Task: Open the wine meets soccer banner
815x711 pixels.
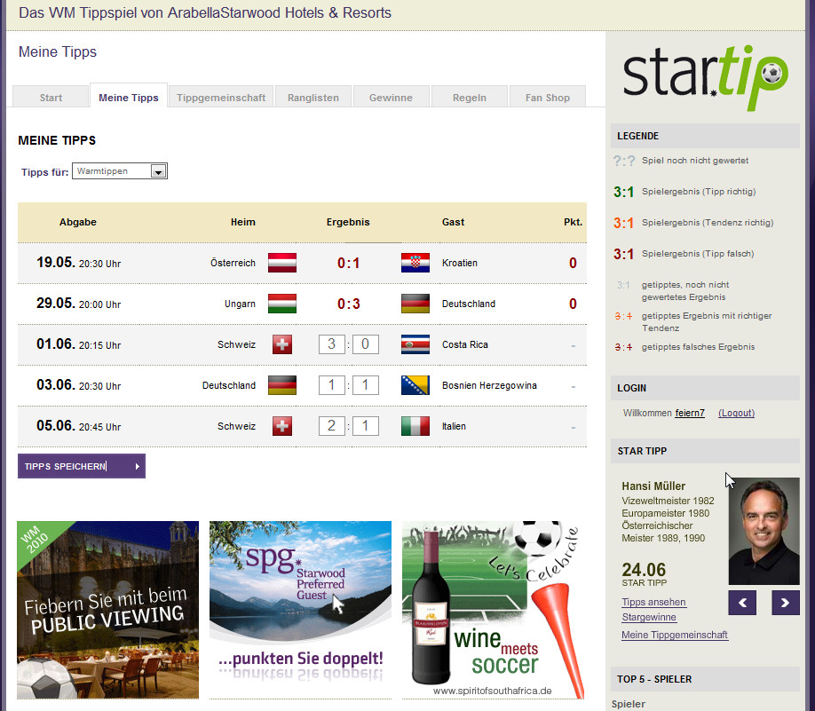Action: point(494,610)
